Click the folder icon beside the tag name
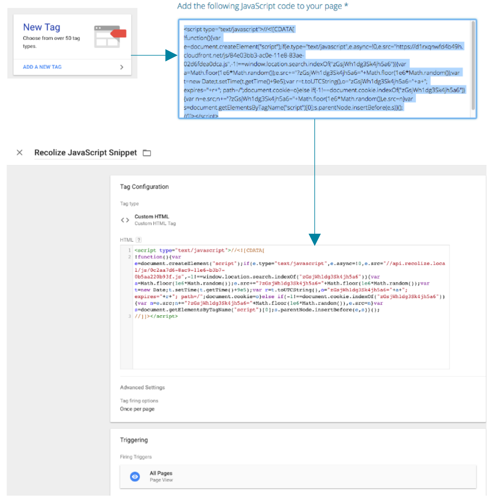Screen dimensions: 492x503 (x=147, y=153)
